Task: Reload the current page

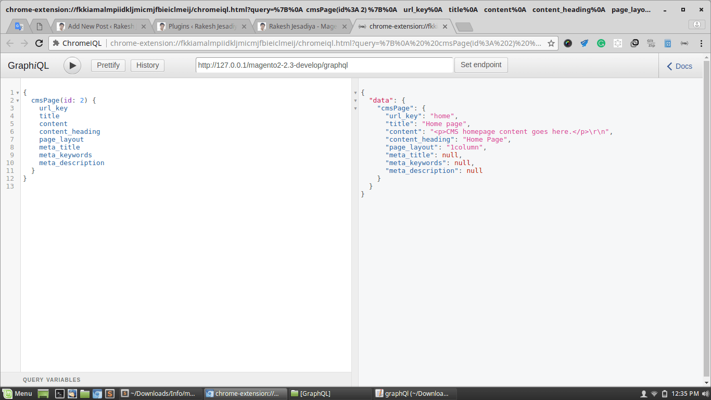Action: click(39, 44)
